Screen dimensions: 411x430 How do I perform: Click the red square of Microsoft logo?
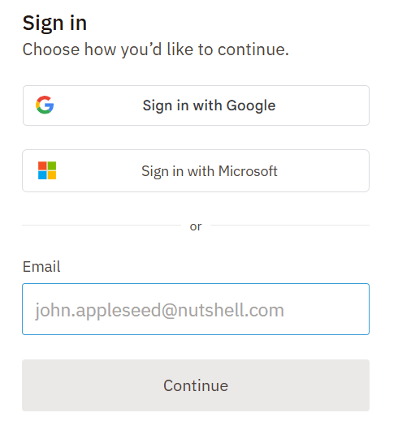tap(42, 166)
